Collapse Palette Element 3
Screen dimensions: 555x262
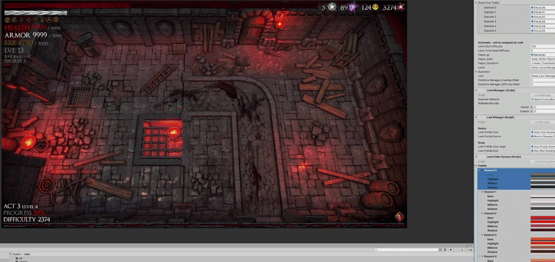[481, 235]
